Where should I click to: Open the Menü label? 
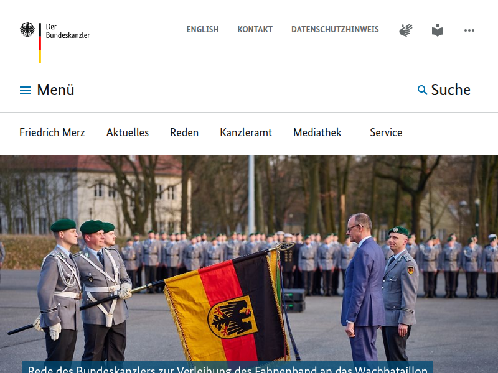pyautogui.click(x=55, y=90)
